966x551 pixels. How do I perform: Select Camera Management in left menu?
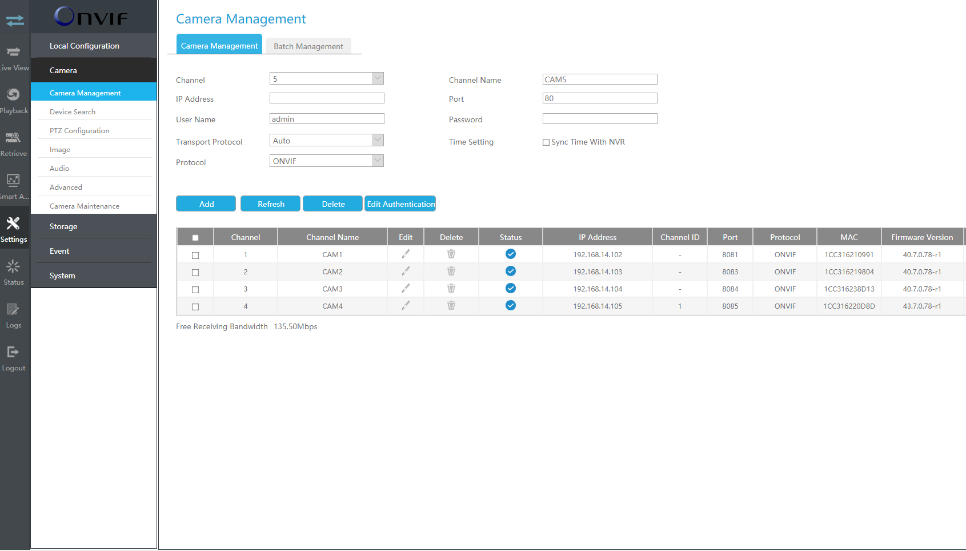click(94, 93)
